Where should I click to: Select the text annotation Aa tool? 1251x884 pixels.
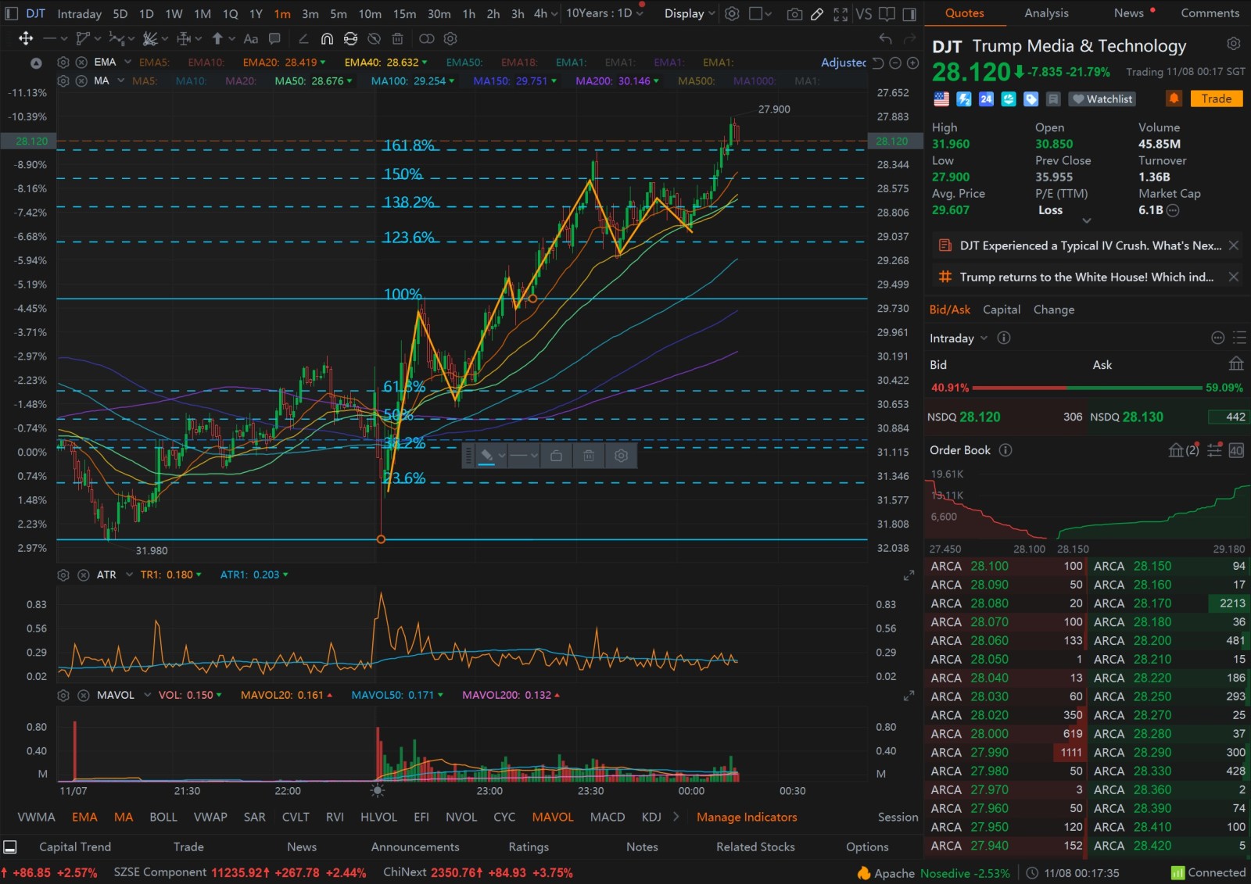pos(251,38)
